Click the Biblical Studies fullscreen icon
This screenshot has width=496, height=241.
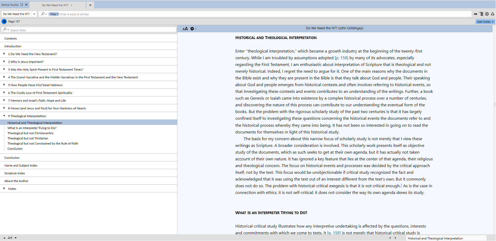tap(22, 5)
